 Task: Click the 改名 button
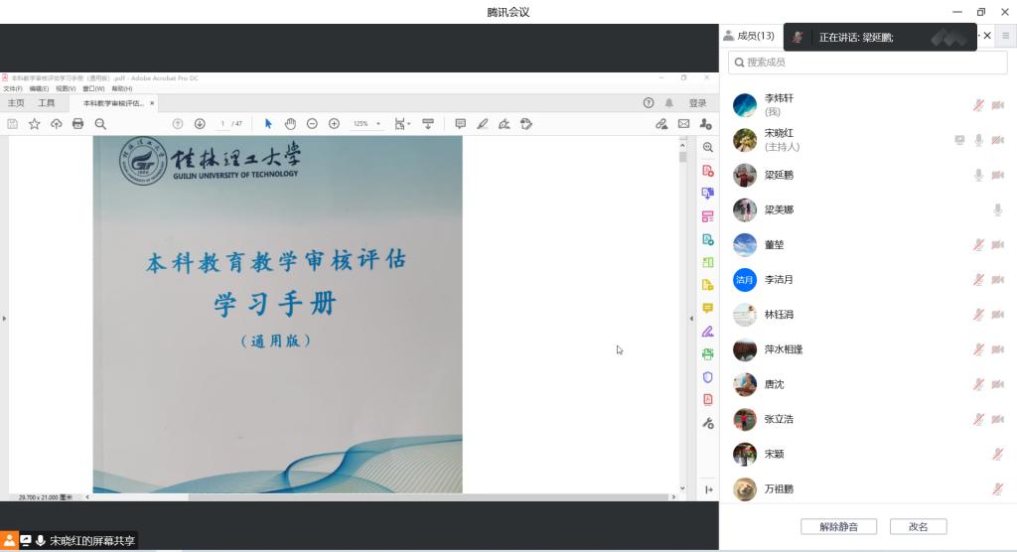click(x=918, y=527)
